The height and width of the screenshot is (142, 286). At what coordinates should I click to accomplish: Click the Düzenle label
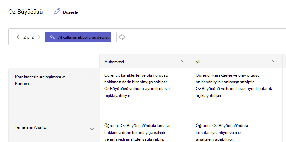(70, 12)
